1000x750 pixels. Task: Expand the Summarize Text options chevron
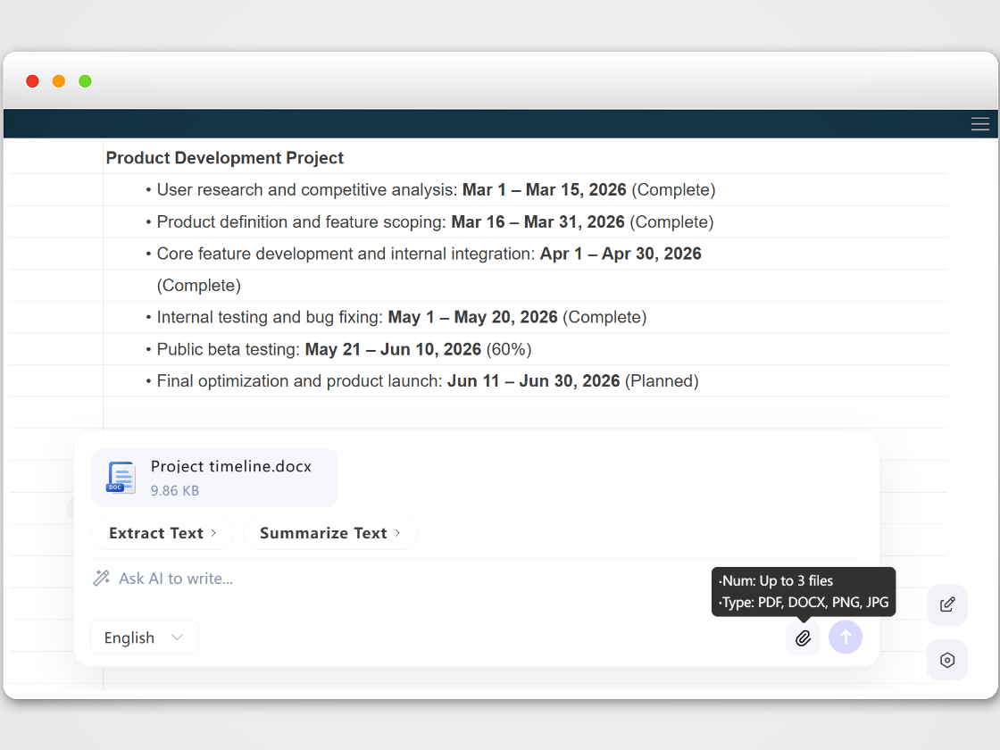398,532
